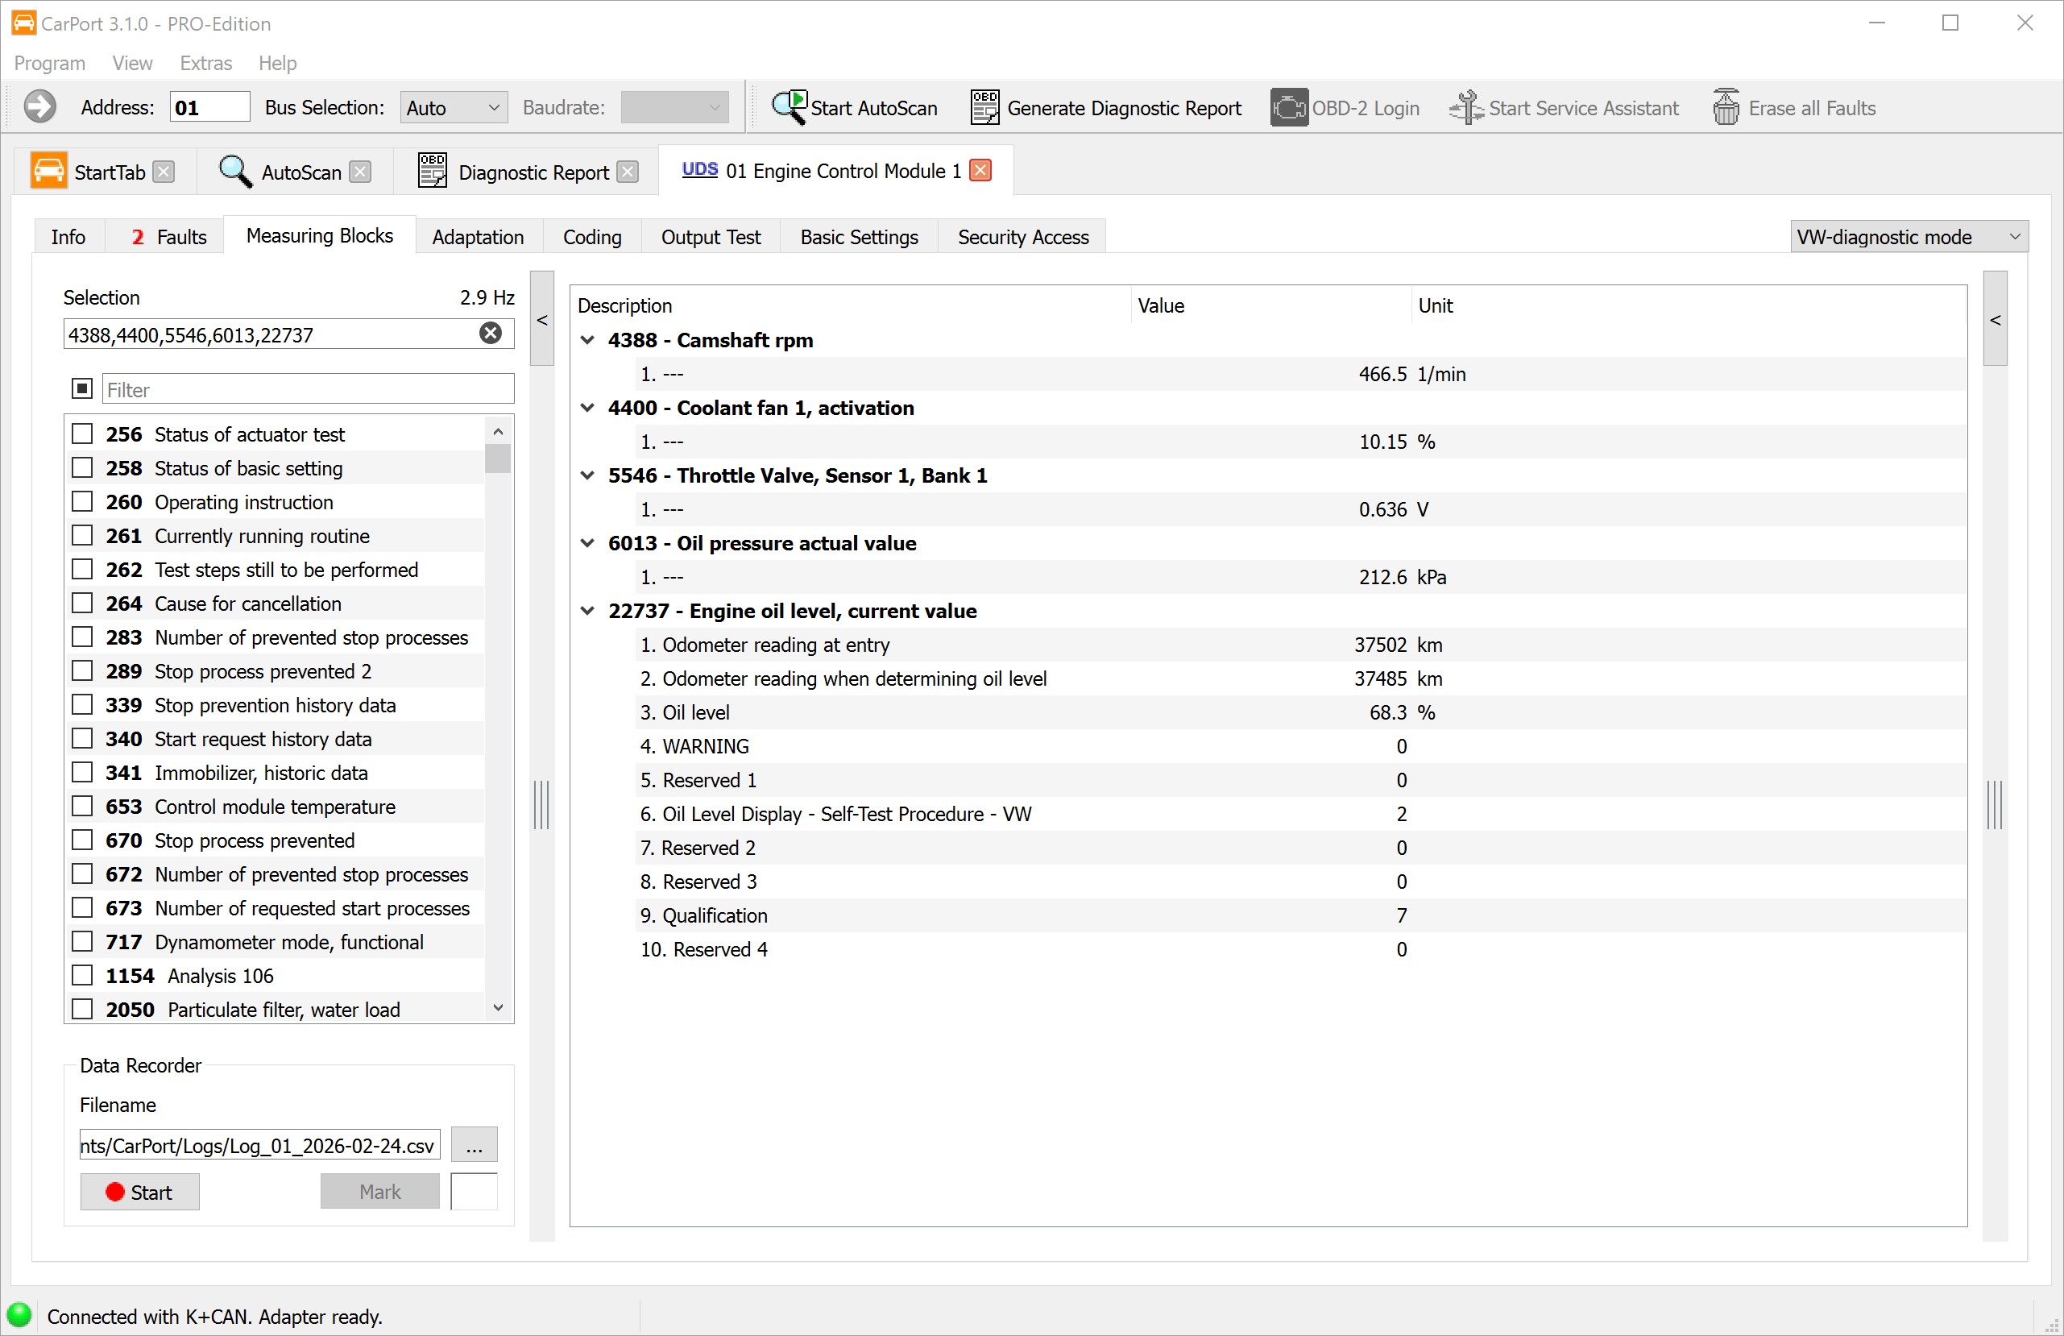The image size is (2064, 1336).
Task: Open the Extras menu
Action: coord(205,63)
